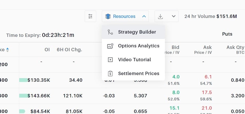Screen dimensions: 245x114
Task: Sort by strike using arrow icon
Action: (x=7, y=50)
